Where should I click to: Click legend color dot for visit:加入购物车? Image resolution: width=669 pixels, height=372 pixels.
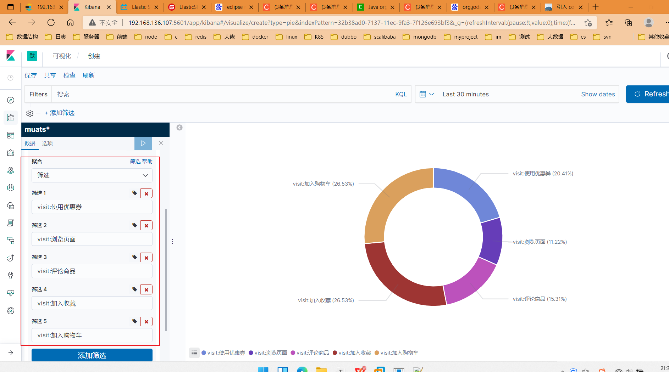tap(377, 353)
